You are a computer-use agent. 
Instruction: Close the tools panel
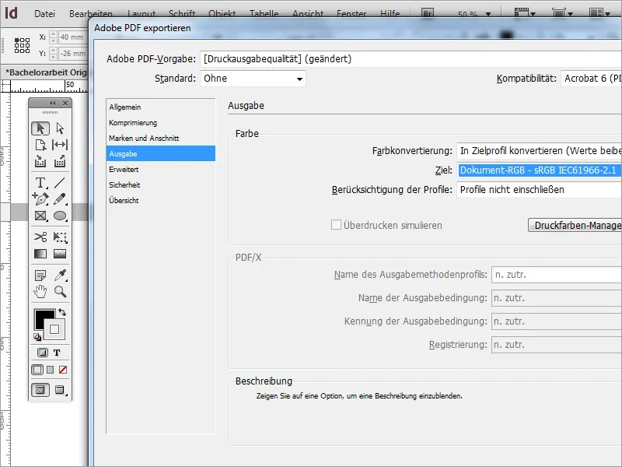pyautogui.click(x=65, y=104)
